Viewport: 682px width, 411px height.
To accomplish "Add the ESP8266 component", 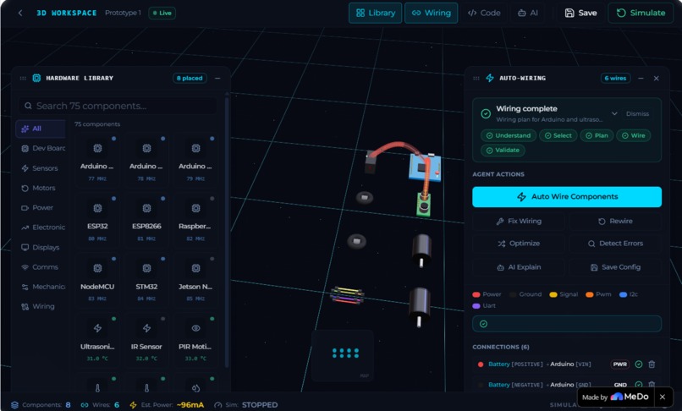I will pyautogui.click(x=146, y=221).
